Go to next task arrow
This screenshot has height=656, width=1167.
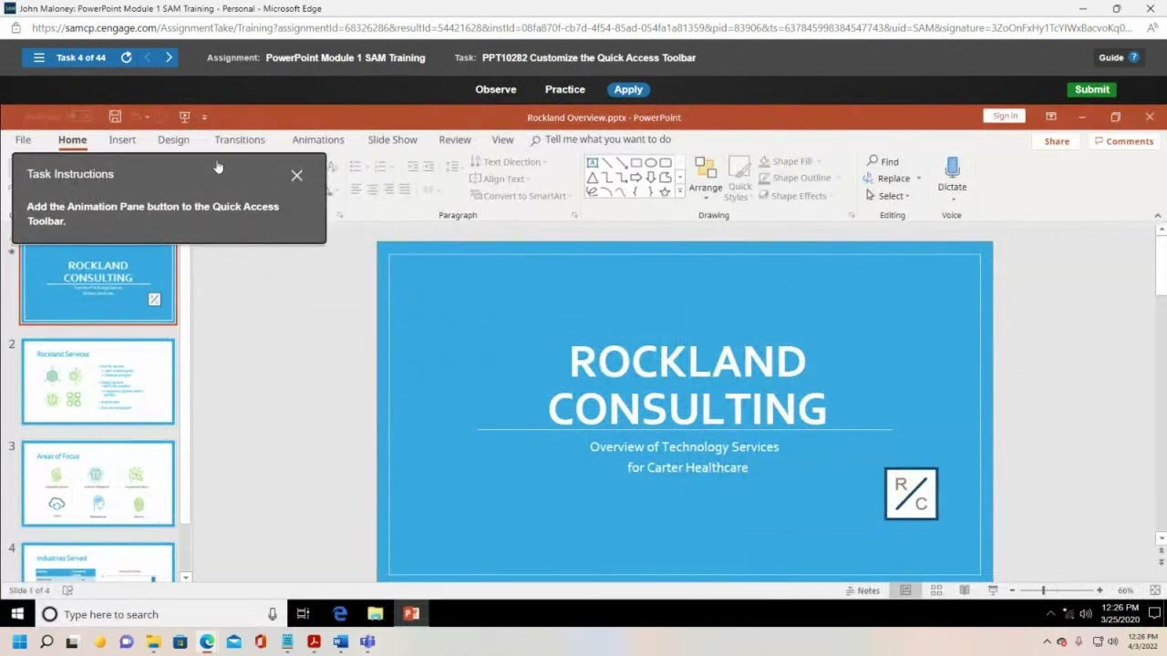169,57
